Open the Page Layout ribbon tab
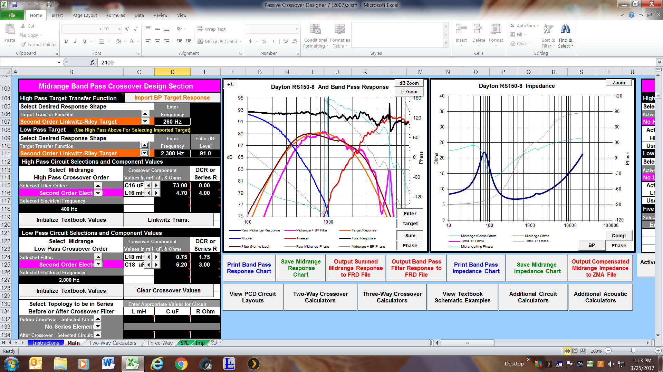The height and width of the screenshot is (372, 663). pyautogui.click(x=85, y=15)
